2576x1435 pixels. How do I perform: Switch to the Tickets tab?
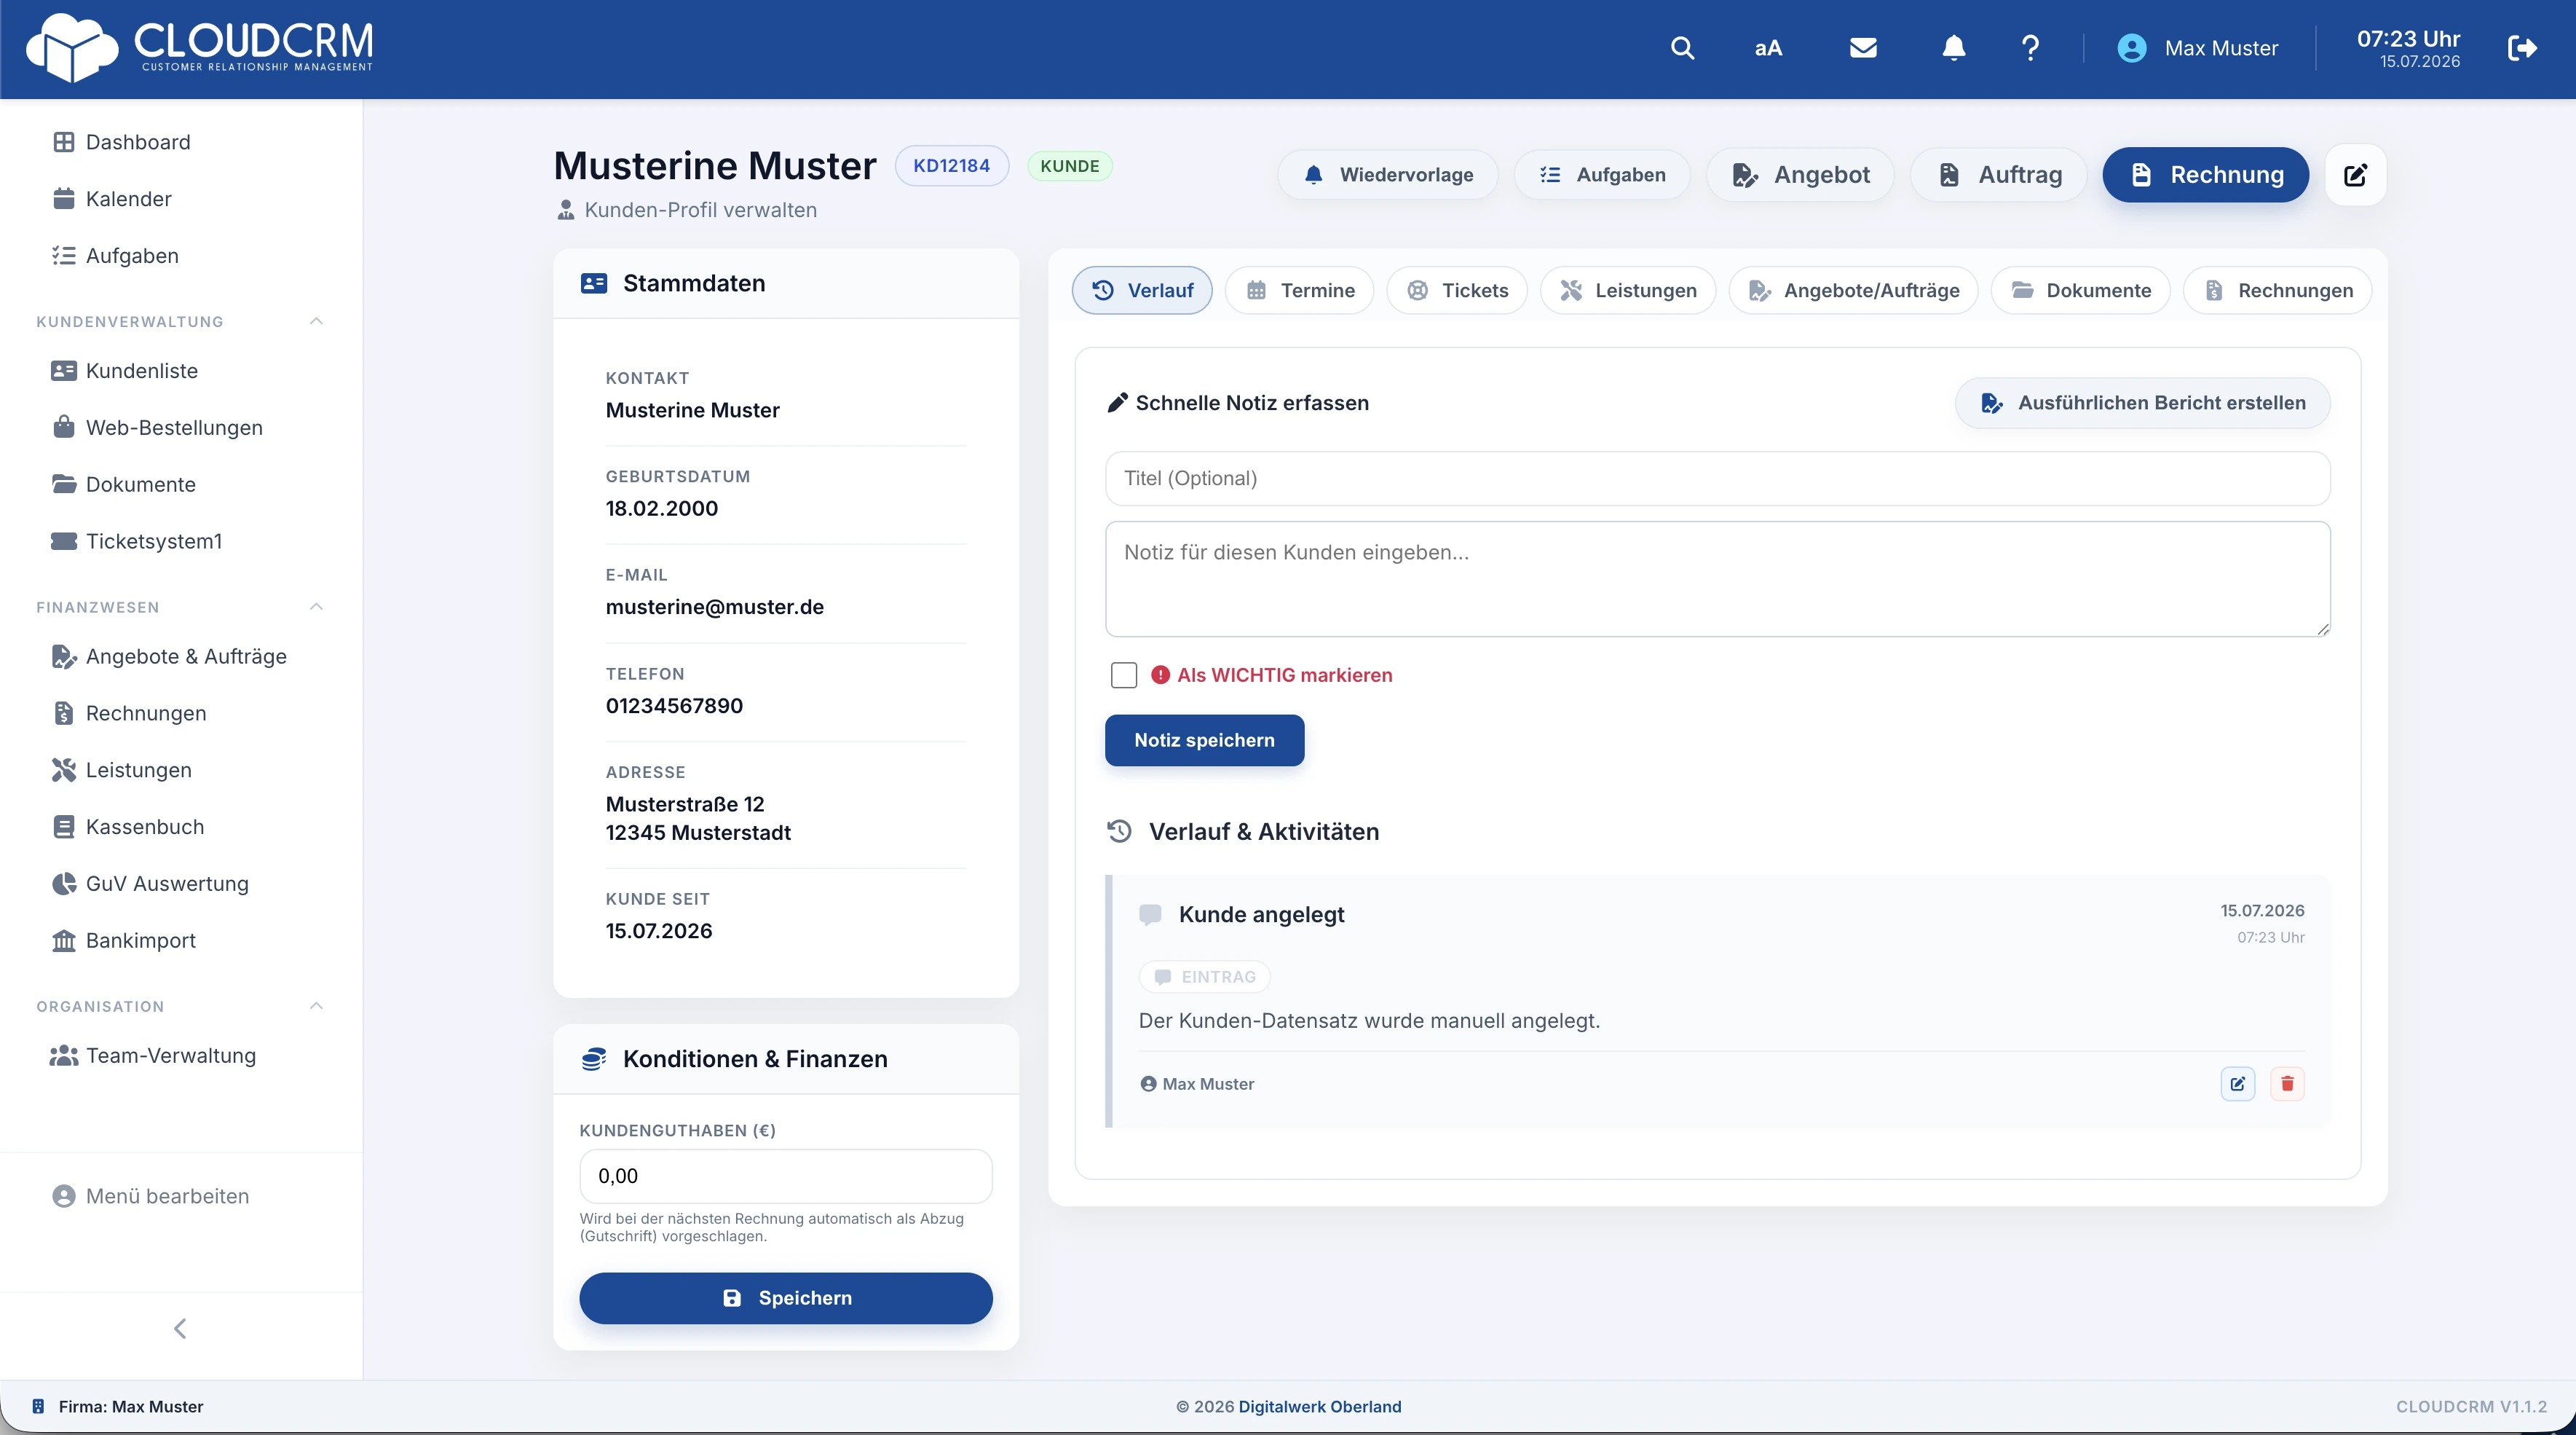[x=1456, y=290]
